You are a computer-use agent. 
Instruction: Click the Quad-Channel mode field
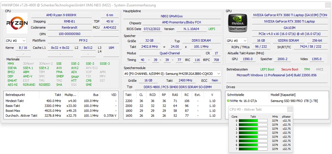(169, 53)
